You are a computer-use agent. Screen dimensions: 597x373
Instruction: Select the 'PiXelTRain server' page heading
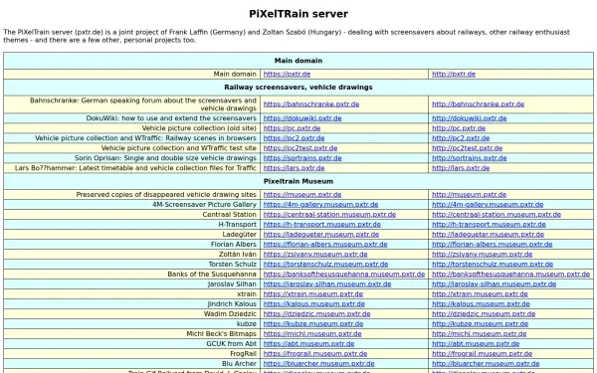tap(298, 14)
